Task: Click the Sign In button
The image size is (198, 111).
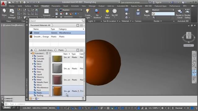Action: click(157, 2)
